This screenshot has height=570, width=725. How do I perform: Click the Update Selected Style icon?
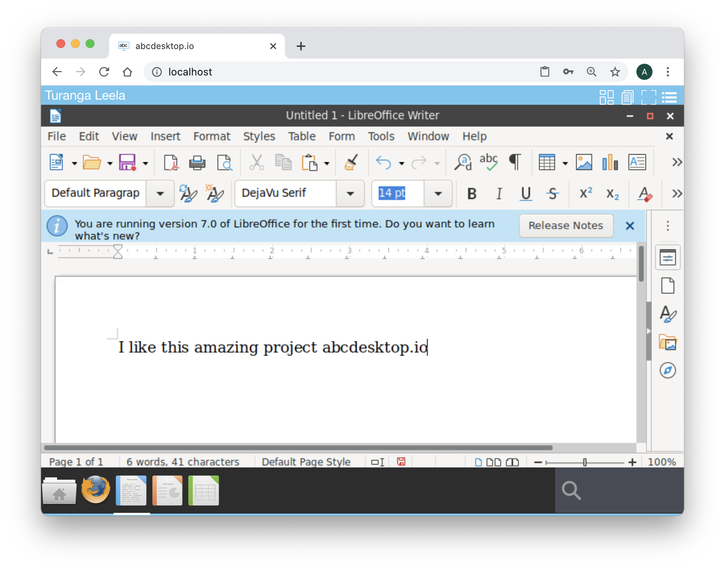point(188,193)
